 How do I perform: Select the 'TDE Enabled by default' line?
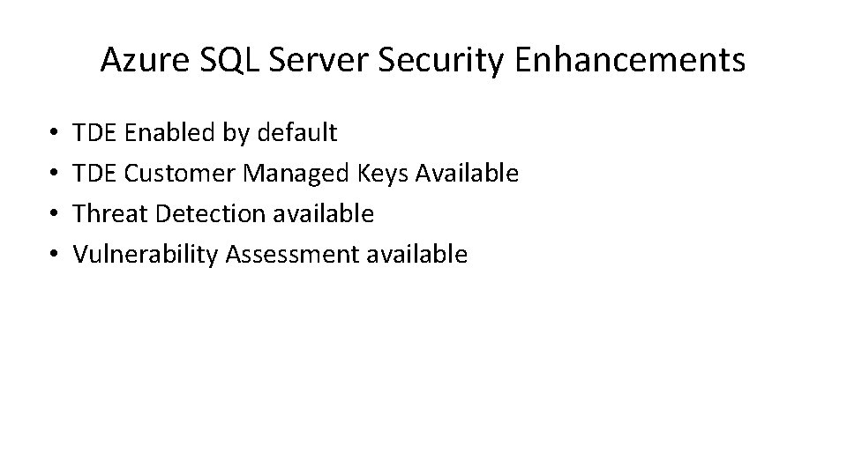click(205, 133)
